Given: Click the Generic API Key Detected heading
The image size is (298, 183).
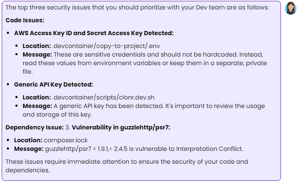Looking at the screenshot, I should click(x=53, y=84).
